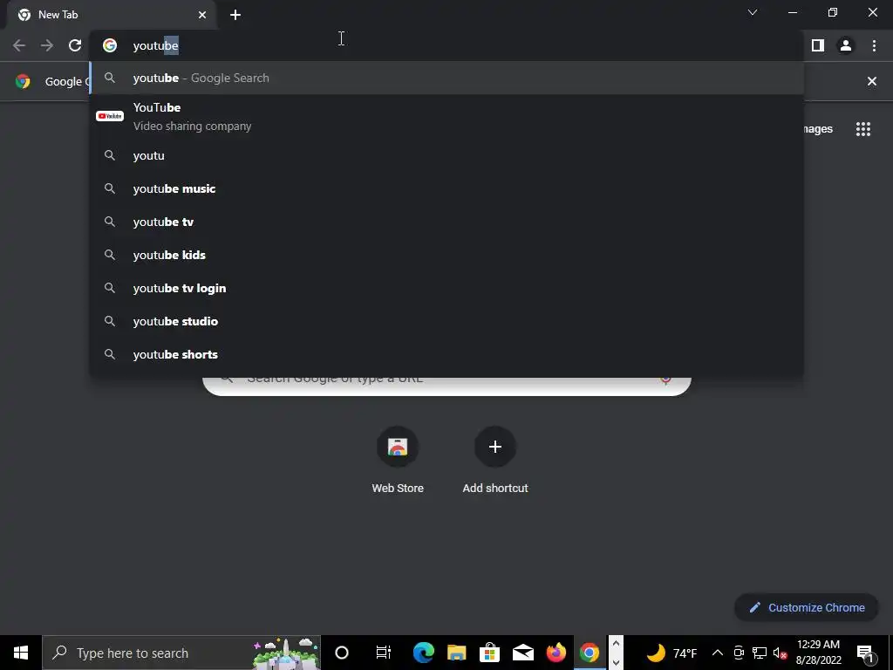The image size is (893, 670).
Task: Click the muted volume tray icon
Action: (781, 653)
